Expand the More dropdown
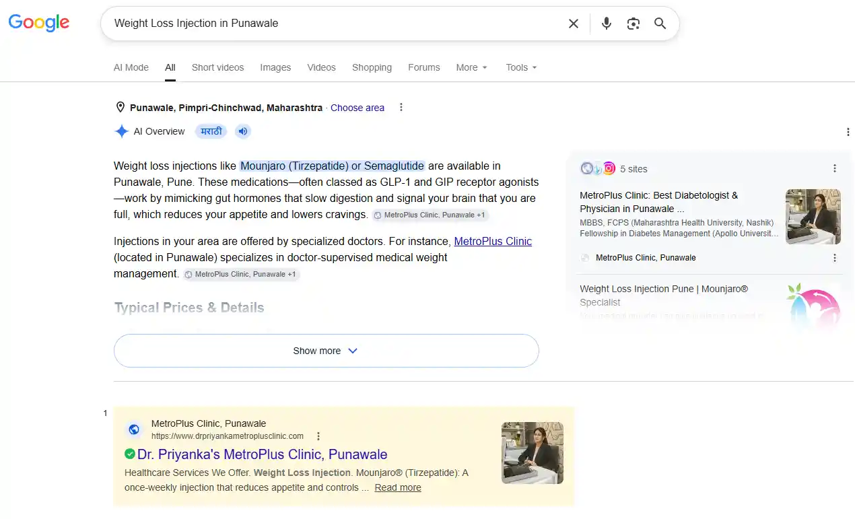Screen dimensions: 855x519 tap(471, 67)
